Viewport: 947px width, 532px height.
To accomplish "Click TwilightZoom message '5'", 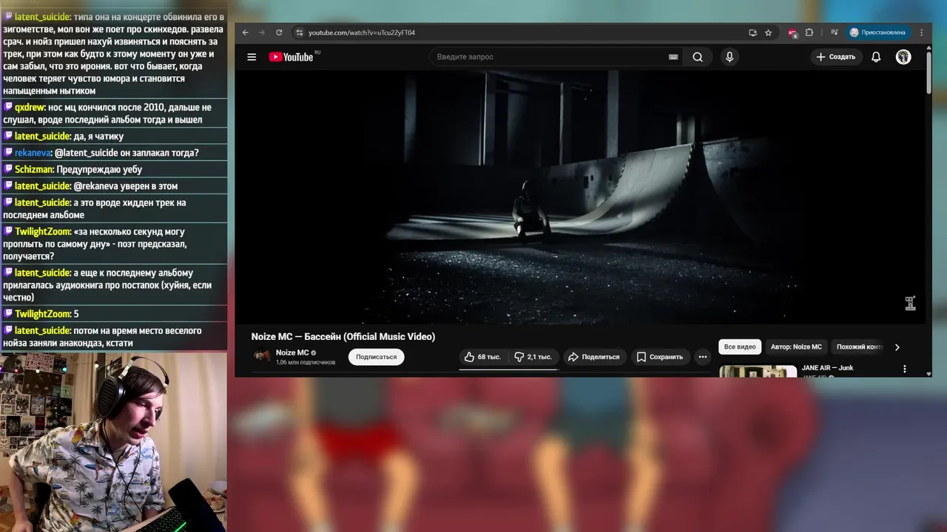I will (x=76, y=314).
